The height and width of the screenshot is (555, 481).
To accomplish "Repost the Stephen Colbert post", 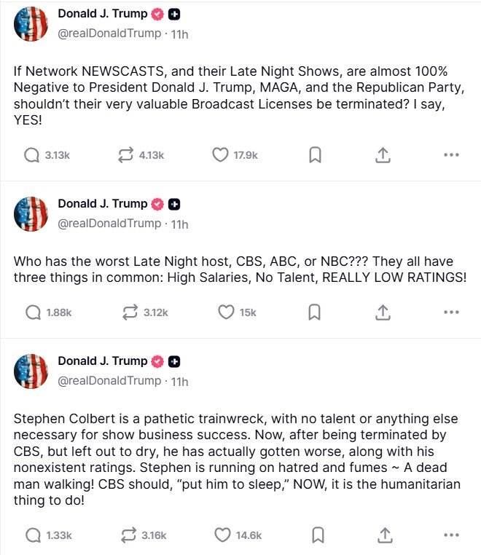I will (128, 535).
